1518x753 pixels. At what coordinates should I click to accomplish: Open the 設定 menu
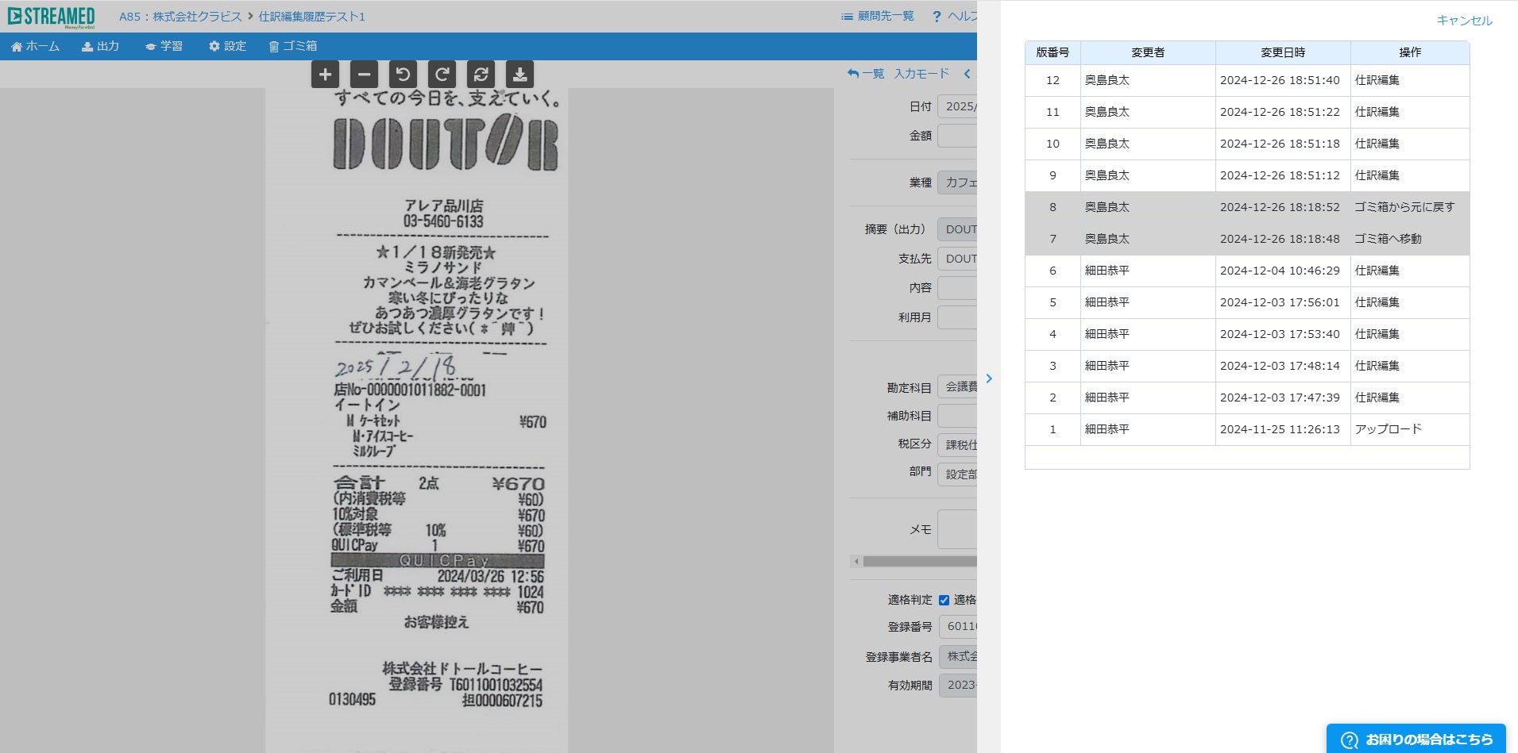pos(227,46)
